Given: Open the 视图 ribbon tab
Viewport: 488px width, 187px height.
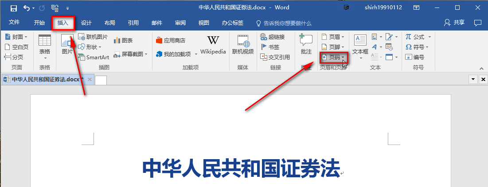Looking at the screenshot, I should 204,23.
